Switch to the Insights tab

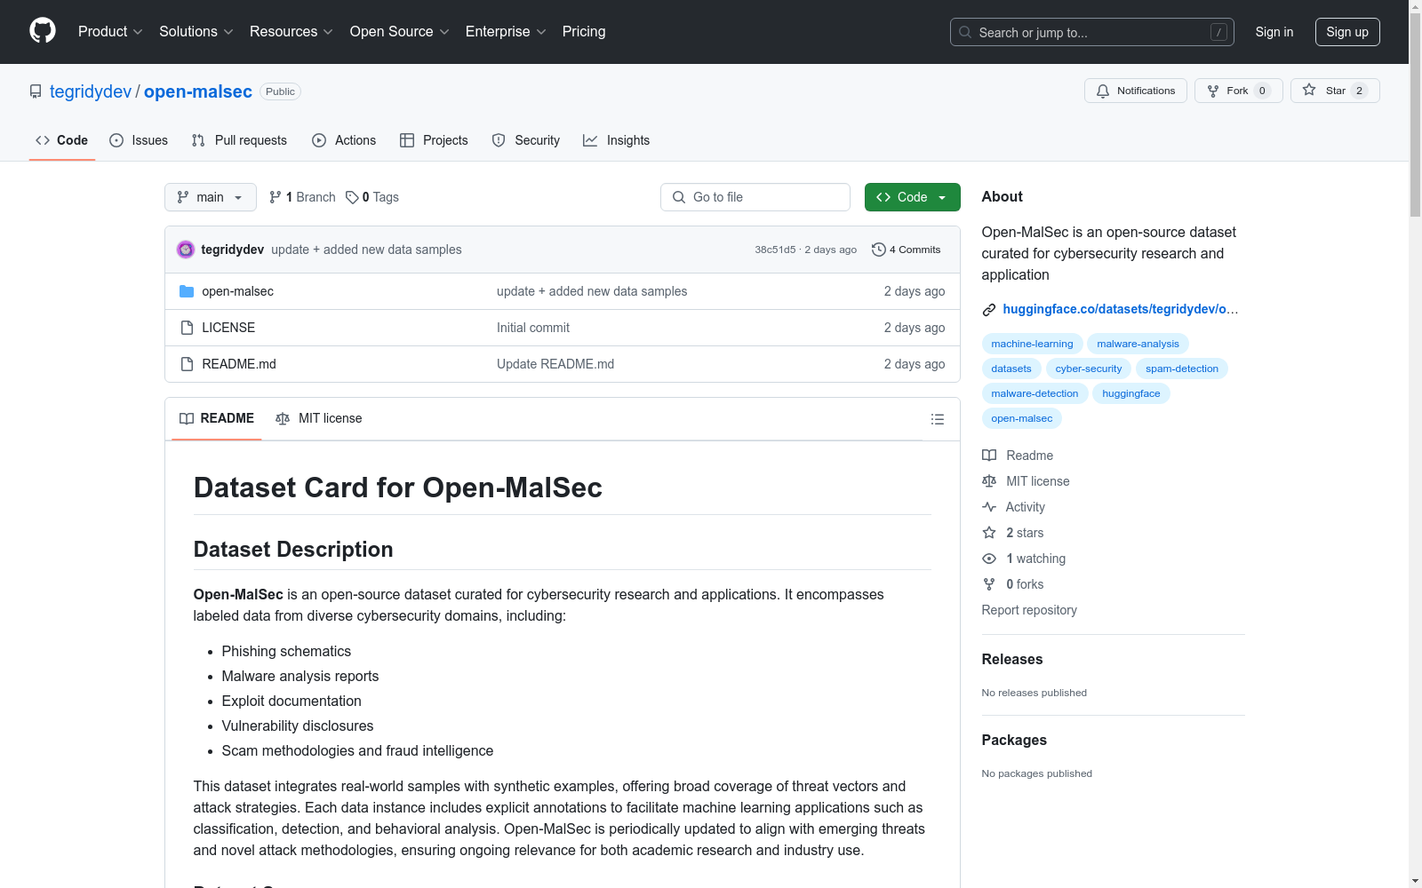[617, 140]
